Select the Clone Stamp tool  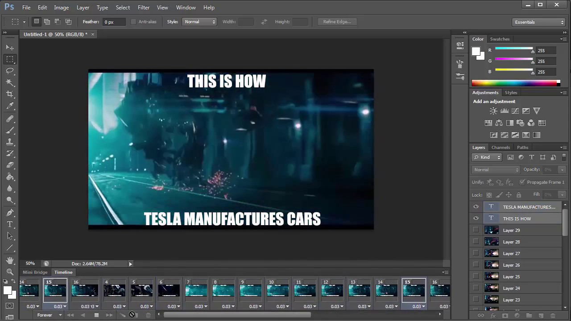10,142
